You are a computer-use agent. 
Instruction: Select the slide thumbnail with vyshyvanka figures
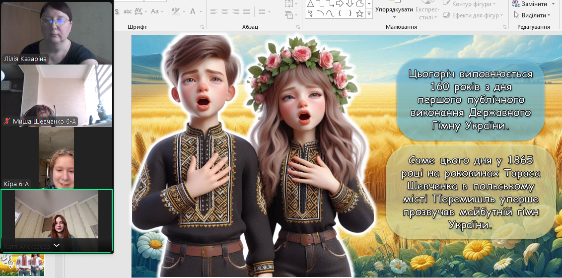click(22, 265)
